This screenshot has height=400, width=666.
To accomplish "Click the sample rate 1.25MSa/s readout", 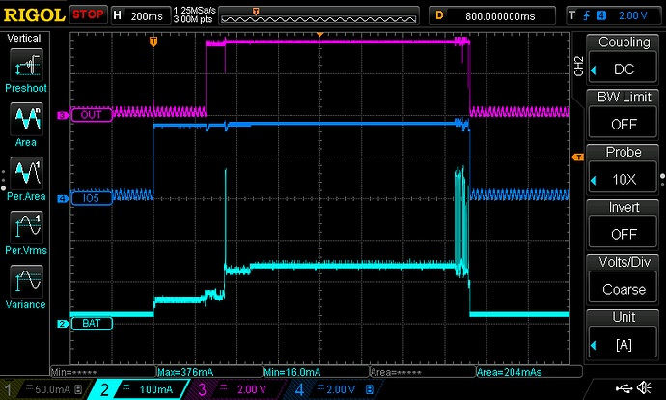I will click(x=195, y=11).
